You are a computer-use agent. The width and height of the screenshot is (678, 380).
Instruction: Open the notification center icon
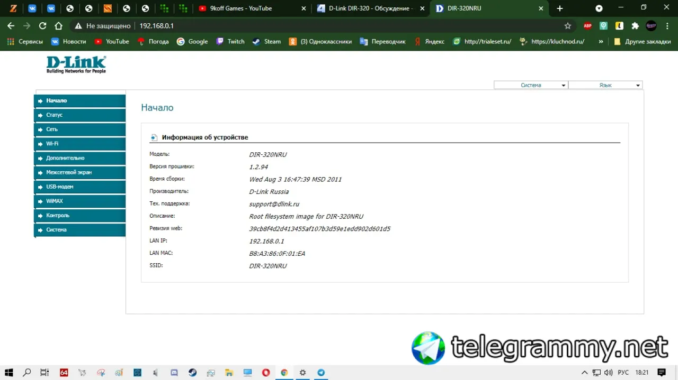tap(663, 373)
